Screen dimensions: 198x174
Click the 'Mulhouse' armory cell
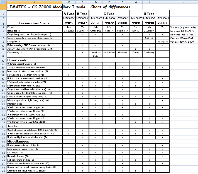pyautogui.click(x=122, y=54)
